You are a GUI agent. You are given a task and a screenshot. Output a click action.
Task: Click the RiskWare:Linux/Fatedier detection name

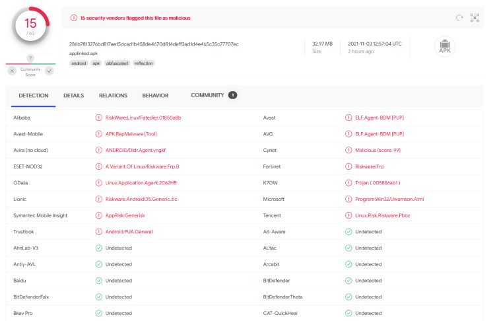pyautogui.click(x=143, y=118)
